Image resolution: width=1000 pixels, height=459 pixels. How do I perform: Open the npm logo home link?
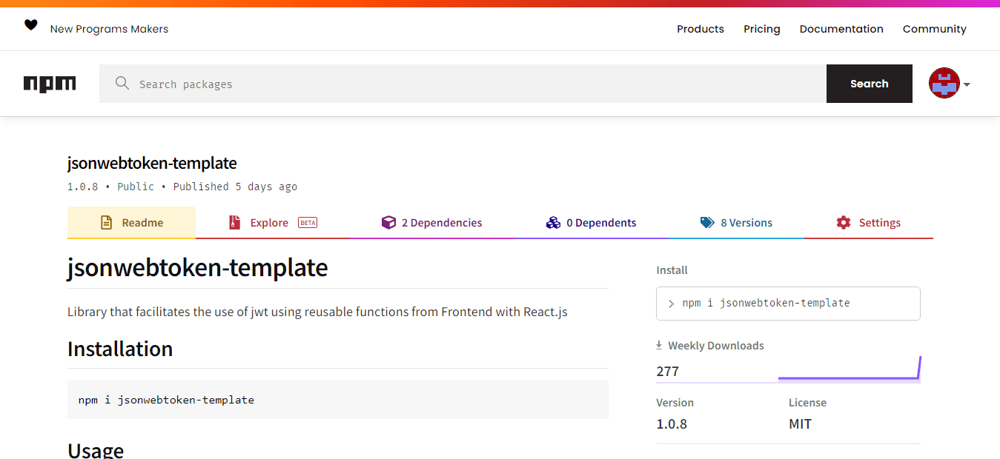pos(50,84)
